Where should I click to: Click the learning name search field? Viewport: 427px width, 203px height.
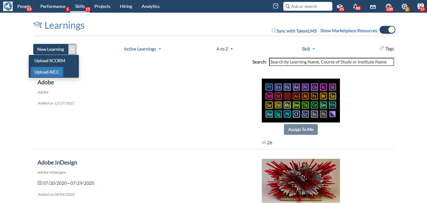[x=331, y=62]
